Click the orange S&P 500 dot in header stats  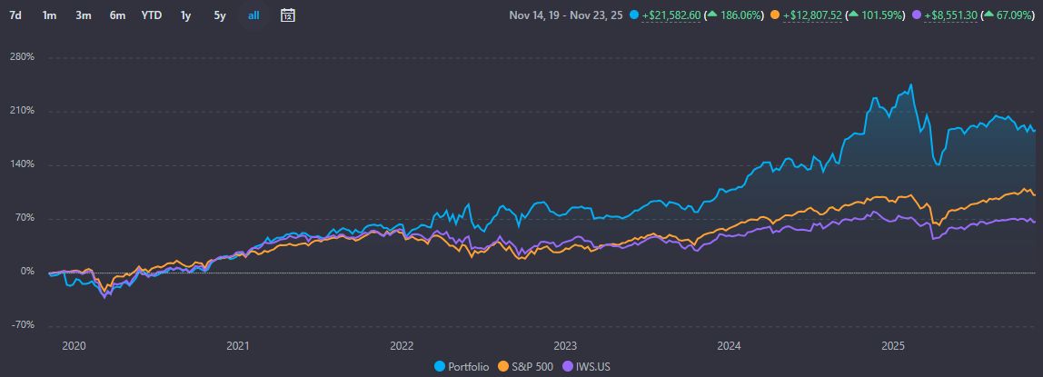point(775,15)
